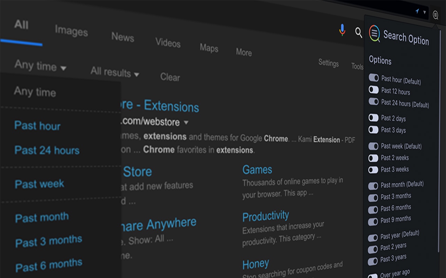
Task: Enable the Past 2 days option
Action: click(373, 118)
